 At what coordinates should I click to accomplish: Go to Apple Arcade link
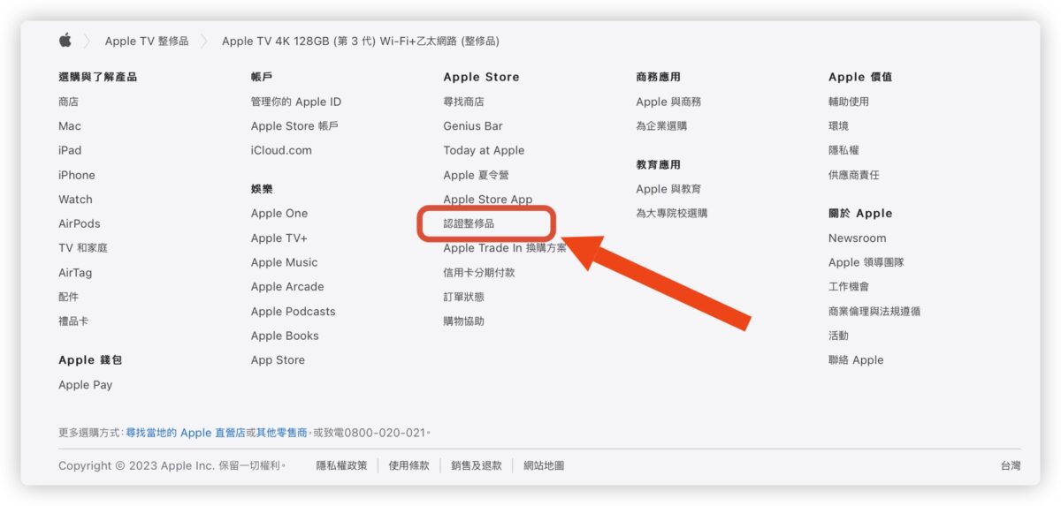[287, 287]
